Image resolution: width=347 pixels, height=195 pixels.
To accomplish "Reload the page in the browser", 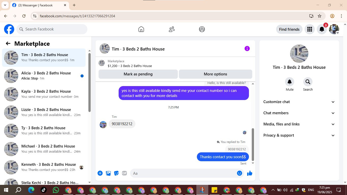I will point(24,16).
